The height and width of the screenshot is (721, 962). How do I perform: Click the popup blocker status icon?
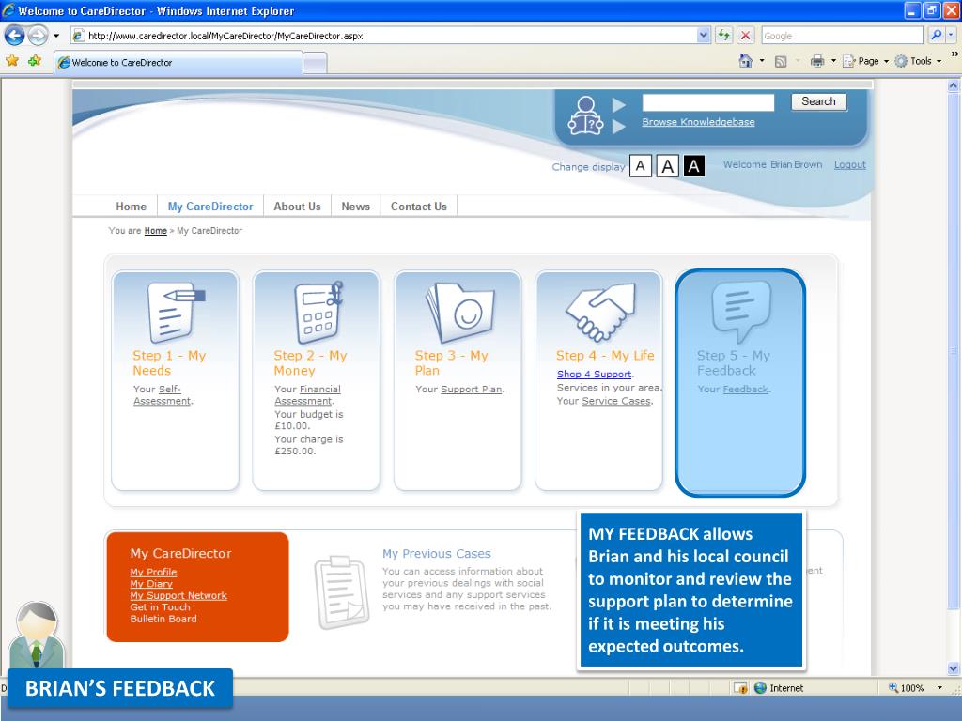[x=740, y=688]
